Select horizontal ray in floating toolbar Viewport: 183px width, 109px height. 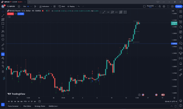pyautogui.click(x=117, y=12)
